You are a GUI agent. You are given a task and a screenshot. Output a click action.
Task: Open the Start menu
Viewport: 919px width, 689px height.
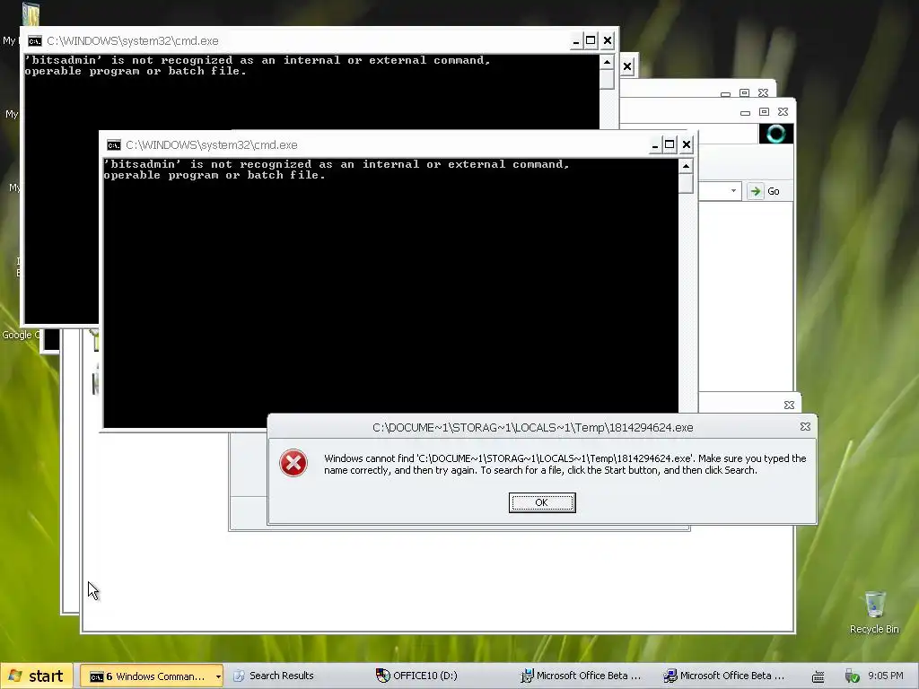[38, 676]
